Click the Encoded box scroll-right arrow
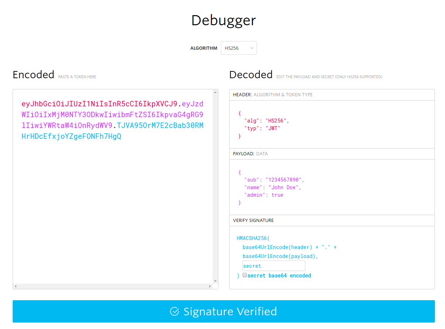This screenshot has width=445, height=329. [x=210, y=286]
